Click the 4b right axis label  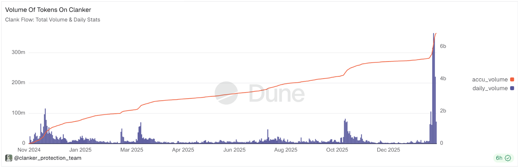coord(443,79)
